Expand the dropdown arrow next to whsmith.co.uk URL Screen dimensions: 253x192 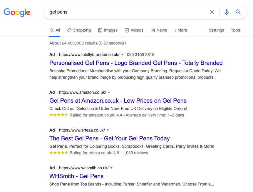click(111, 168)
